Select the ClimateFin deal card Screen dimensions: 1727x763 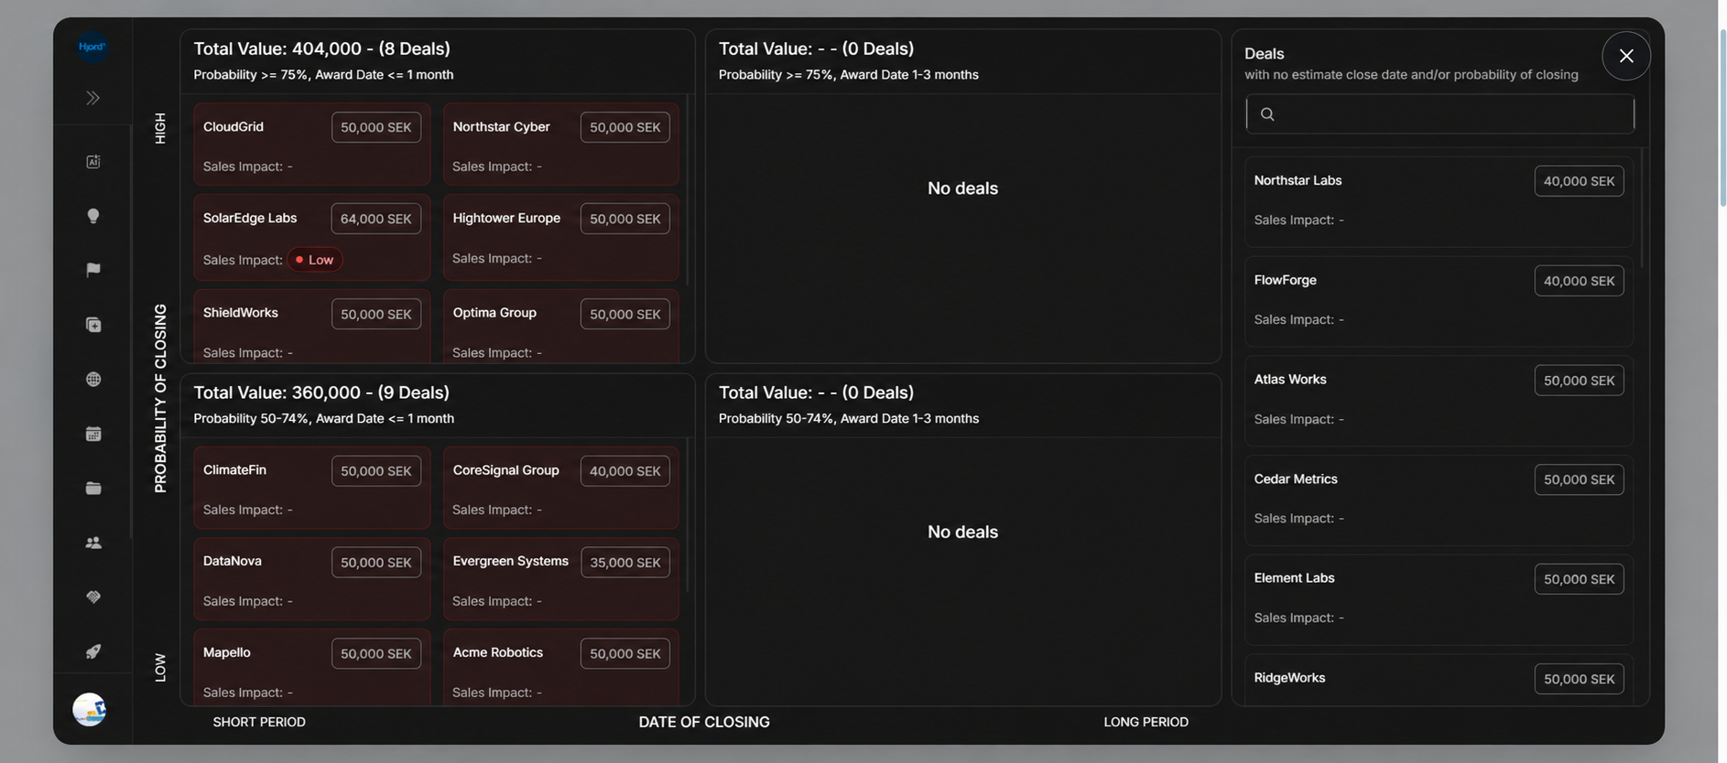point(312,488)
